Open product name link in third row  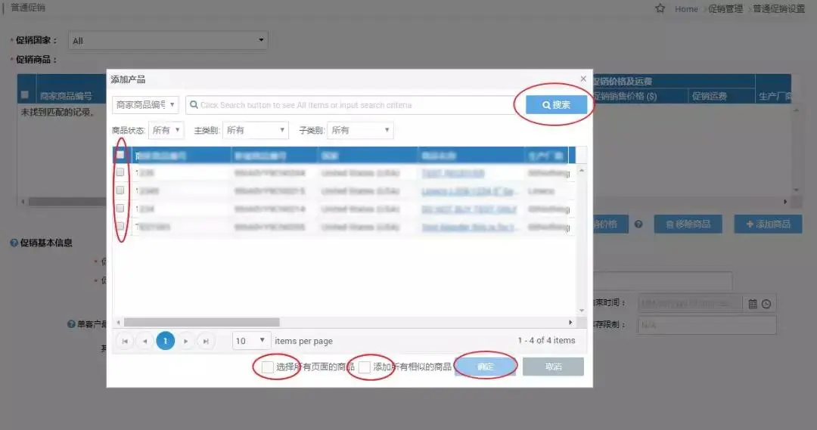469,209
